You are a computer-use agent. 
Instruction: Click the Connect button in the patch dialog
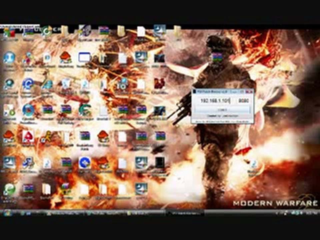(x=222, y=110)
